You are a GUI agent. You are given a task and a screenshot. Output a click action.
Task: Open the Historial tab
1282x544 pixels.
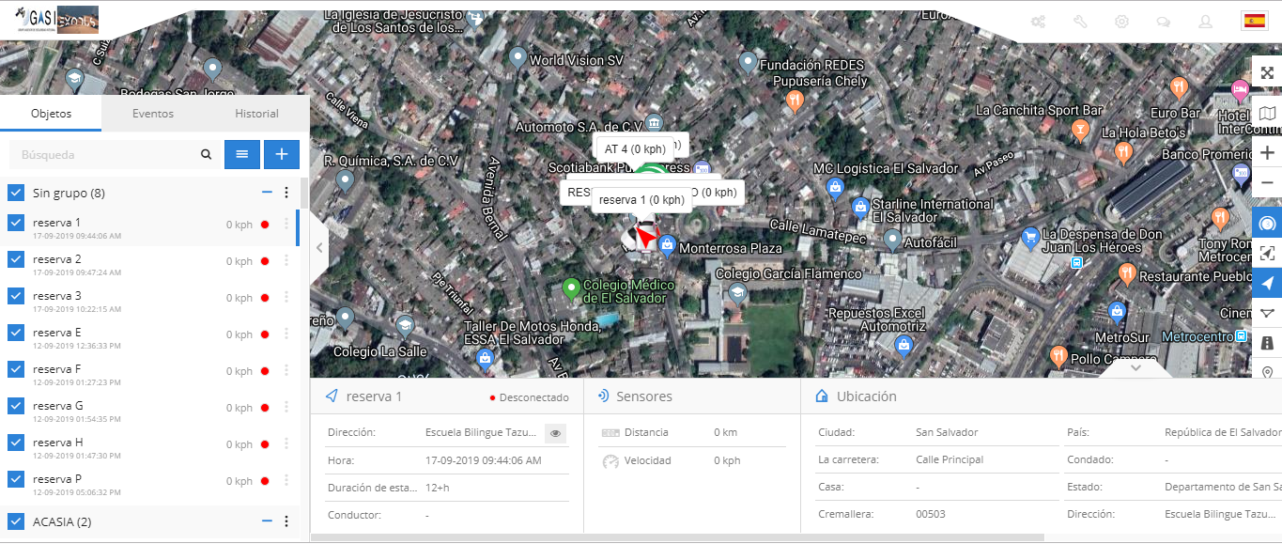[x=256, y=114]
